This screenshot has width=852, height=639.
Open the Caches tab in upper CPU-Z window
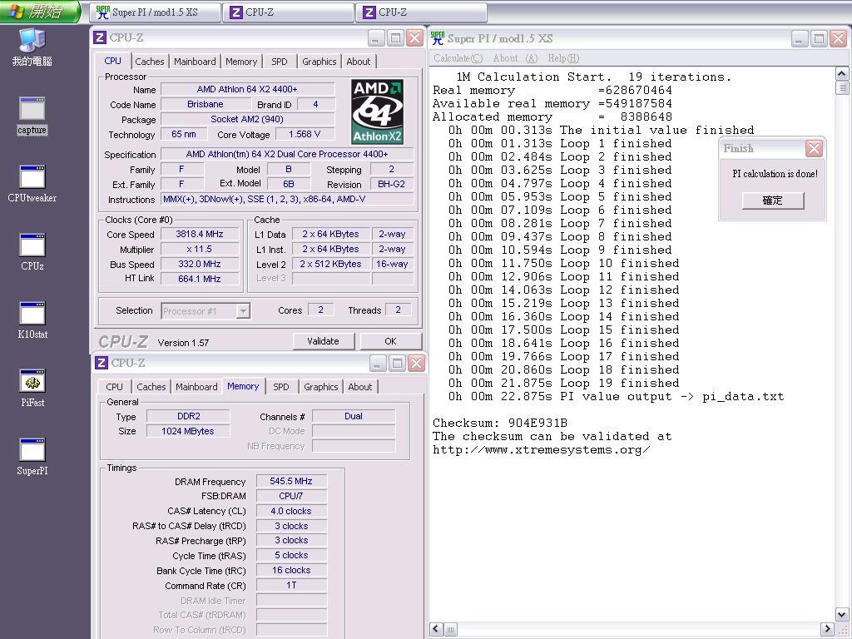pyautogui.click(x=150, y=62)
